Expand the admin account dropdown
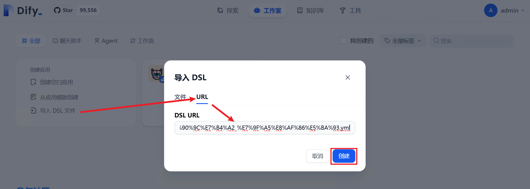530x189 pixels. point(512,10)
